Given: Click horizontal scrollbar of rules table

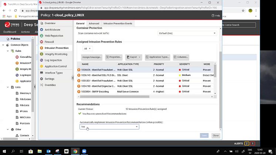Looking at the screenshot, I should pyautogui.click(x=115, y=97).
